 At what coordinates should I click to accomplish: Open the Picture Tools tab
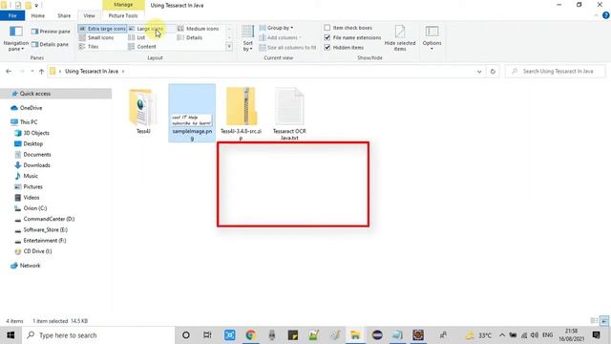[x=123, y=15]
